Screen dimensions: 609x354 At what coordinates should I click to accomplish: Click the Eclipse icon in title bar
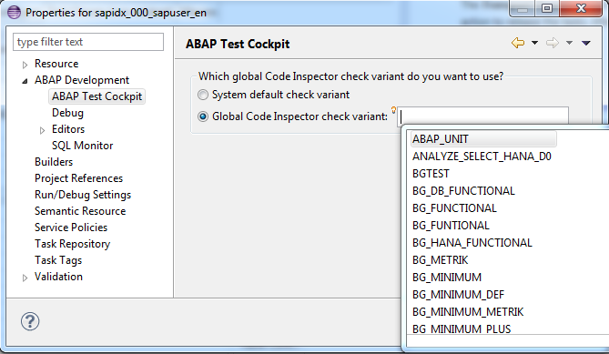point(14,12)
